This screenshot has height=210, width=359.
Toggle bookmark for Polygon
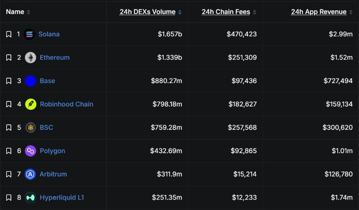tap(9, 151)
